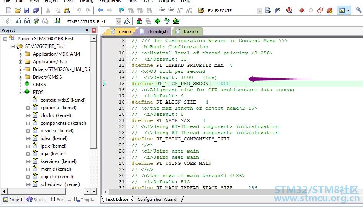Show the Books panel tab
The height and width of the screenshot is (207, 363).
click(x=36, y=200)
